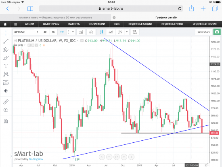Open the compare symbols scales icon
This screenshot has height=167, width=222.
(91, 32)
